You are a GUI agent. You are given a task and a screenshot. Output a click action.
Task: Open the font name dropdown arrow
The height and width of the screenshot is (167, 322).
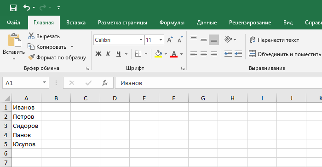pos(141,40)
